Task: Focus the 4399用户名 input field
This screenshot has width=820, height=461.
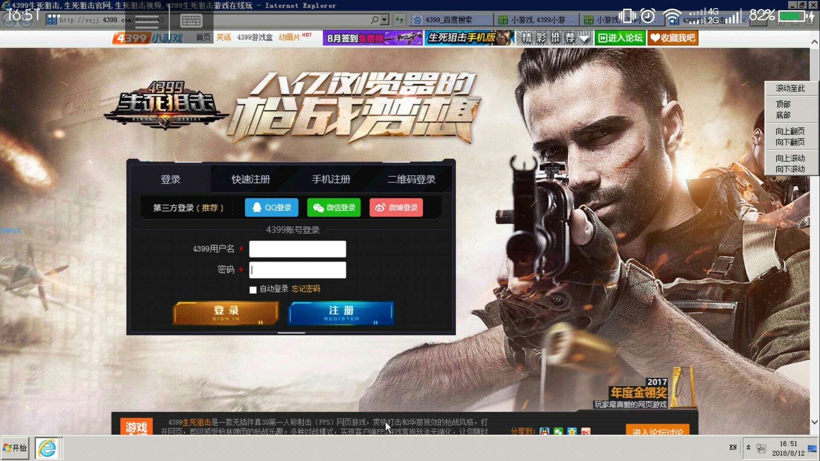Action: (x=298, y=249)
